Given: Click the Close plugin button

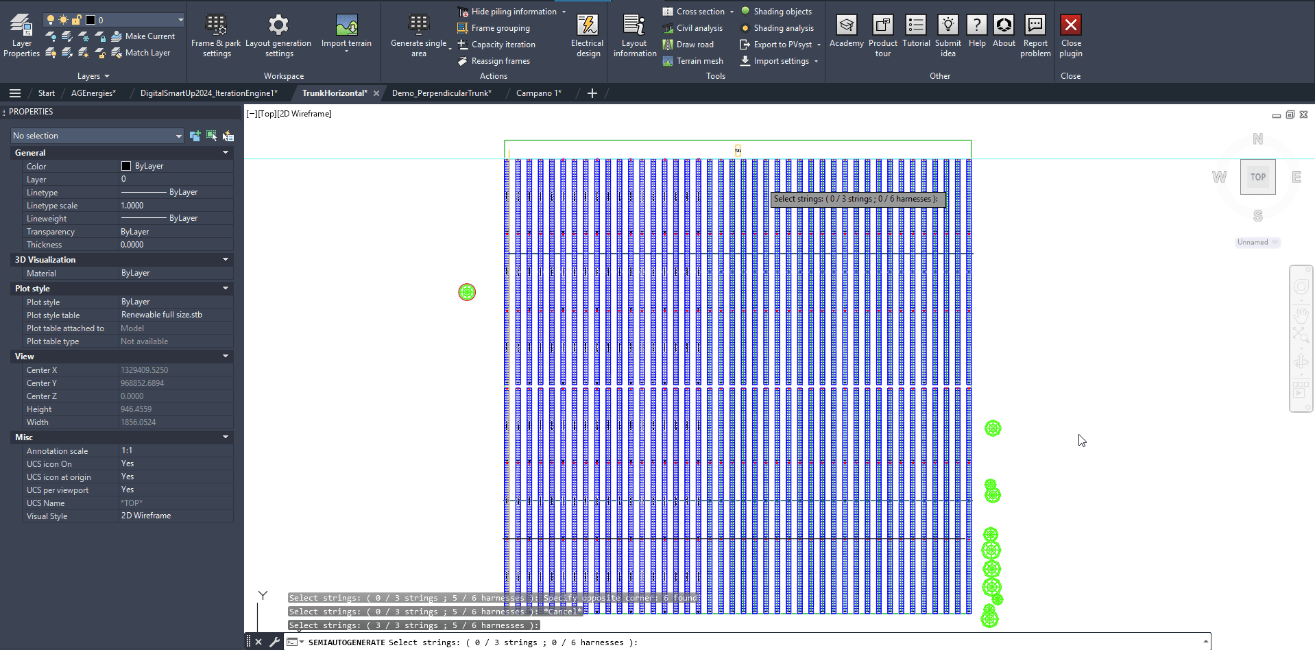Looking at the screenshot, I should click(x=1070, y=36).
